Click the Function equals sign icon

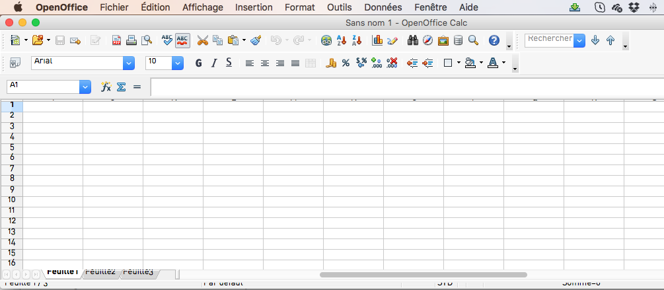(x=137, y=87)
